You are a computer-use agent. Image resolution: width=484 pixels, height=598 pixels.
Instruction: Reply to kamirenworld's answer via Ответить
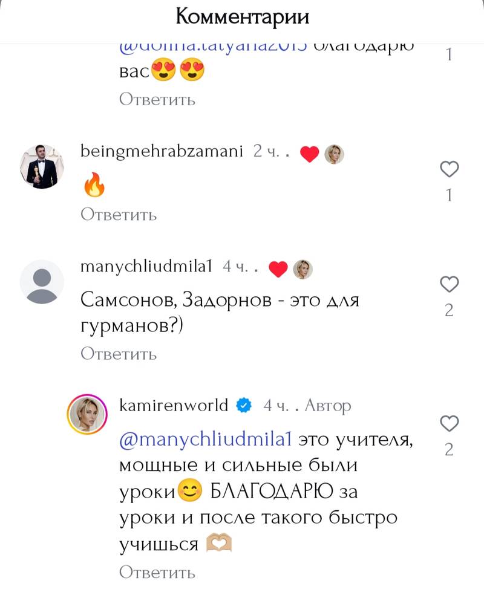click(x=157, y=572)
